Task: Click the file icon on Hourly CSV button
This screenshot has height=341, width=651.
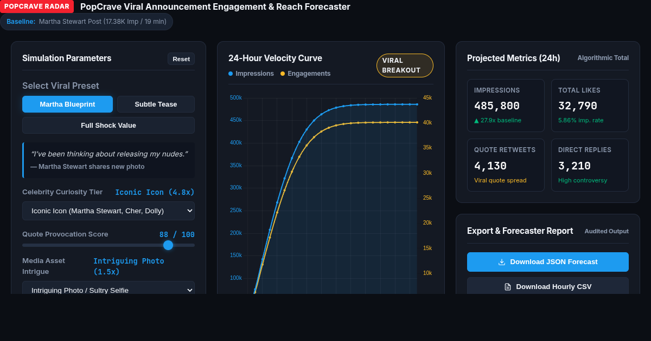Action: pyautogui.click(x=508, y=287)
